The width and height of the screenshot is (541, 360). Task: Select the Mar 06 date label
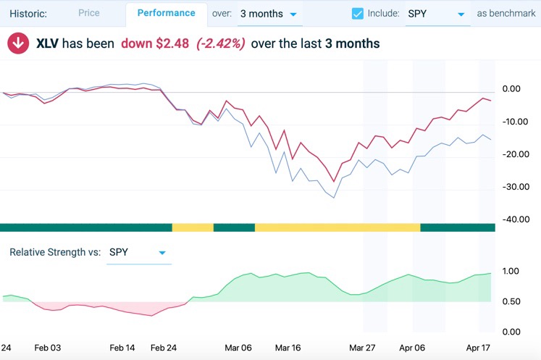[x=238, y=348]
